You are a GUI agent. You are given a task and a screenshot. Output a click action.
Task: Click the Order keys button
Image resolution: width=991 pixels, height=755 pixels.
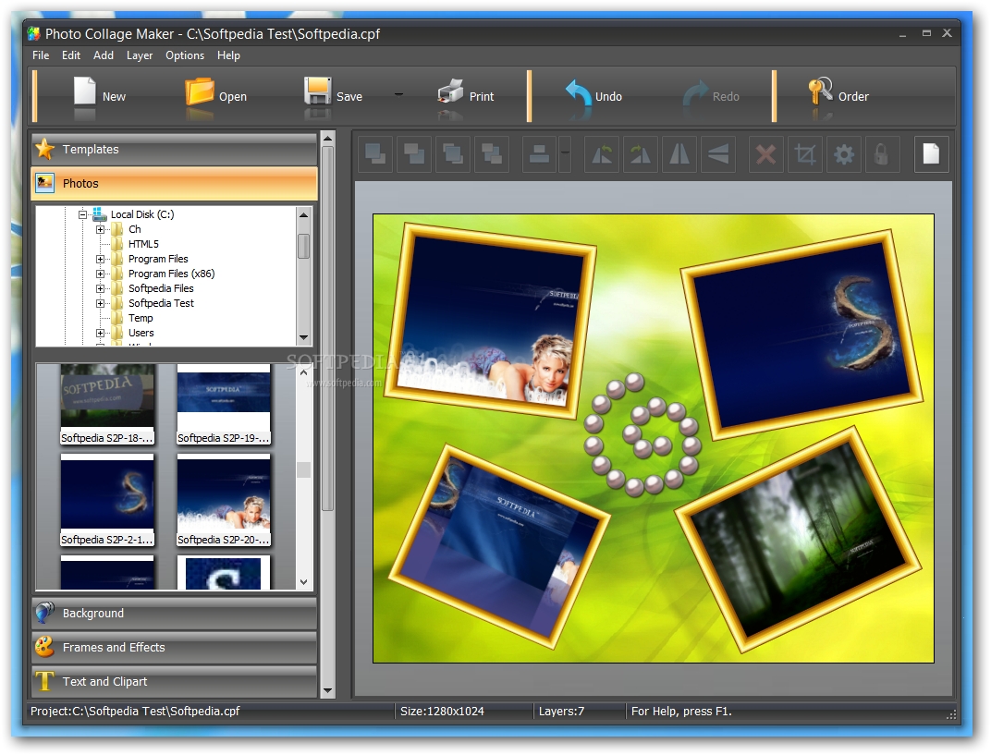[x=838, y=96]
